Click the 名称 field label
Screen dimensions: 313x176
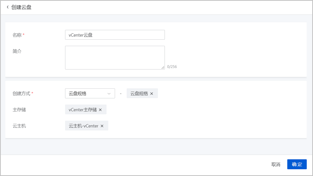(x=17, y=35)
